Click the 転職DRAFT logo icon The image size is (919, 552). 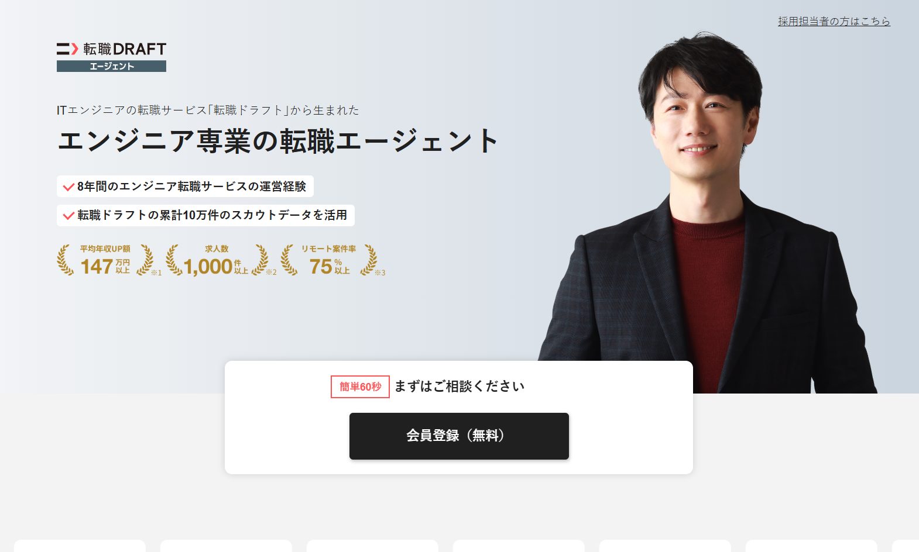[x=67, y=49]
